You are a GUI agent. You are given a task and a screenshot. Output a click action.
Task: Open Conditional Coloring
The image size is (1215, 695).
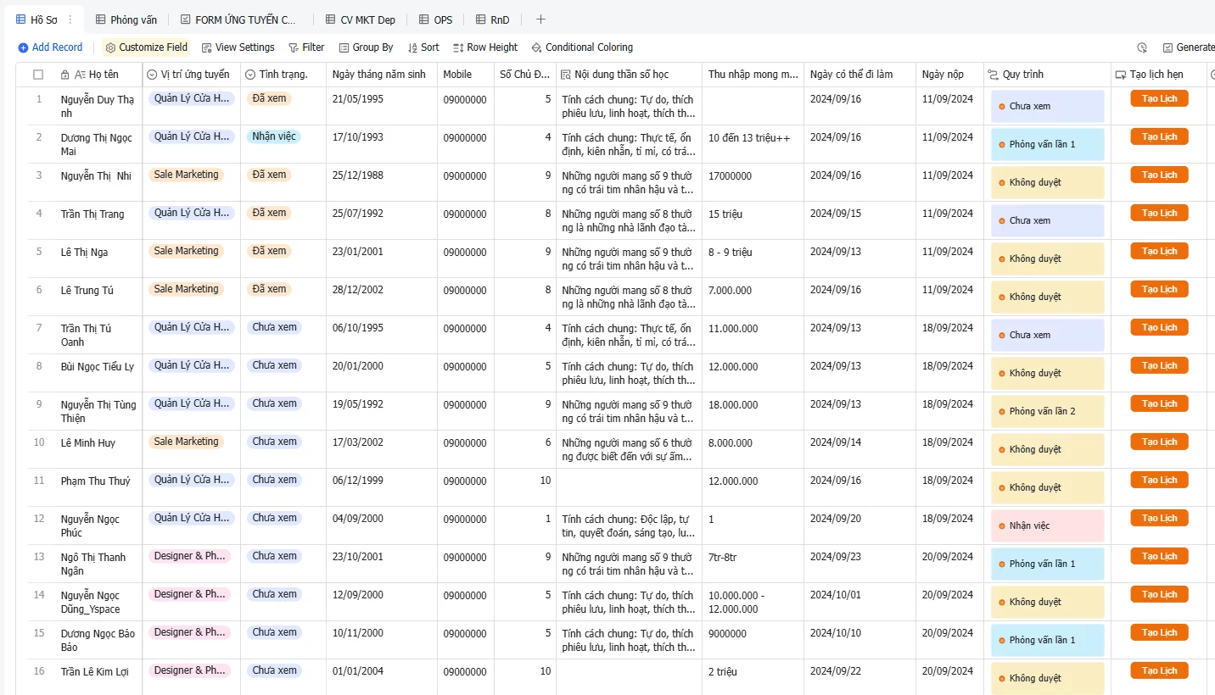[582, 47]
